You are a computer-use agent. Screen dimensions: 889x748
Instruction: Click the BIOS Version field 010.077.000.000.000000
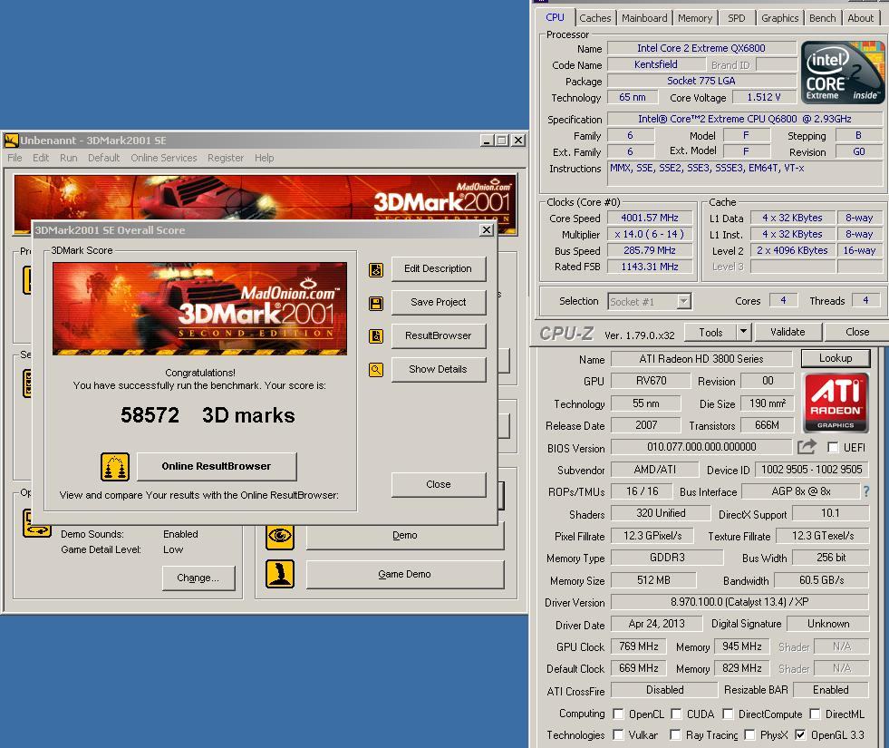[701, 447]
